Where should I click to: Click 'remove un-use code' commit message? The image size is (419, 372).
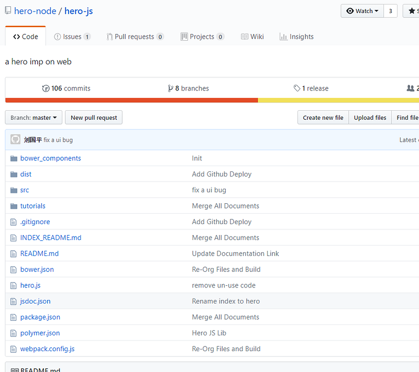224,285
